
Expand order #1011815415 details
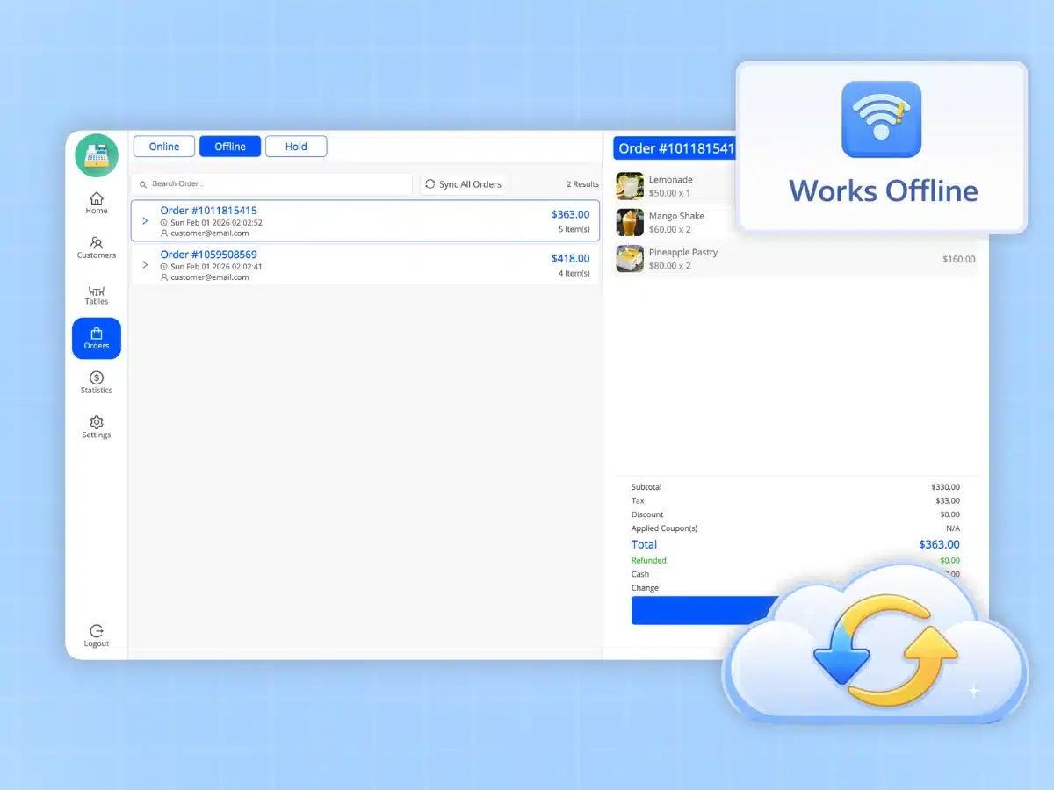[145, 221]
